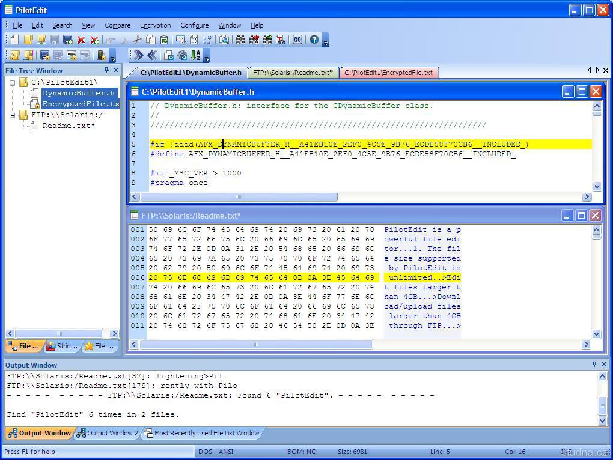Click the New file toolbar icon

(15, 40)
